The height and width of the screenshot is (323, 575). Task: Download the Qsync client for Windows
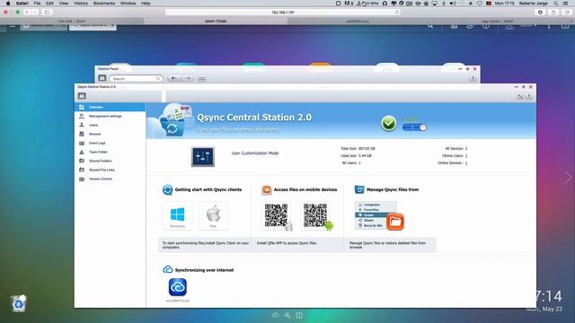pyautogui.click(x=178, y=215)
